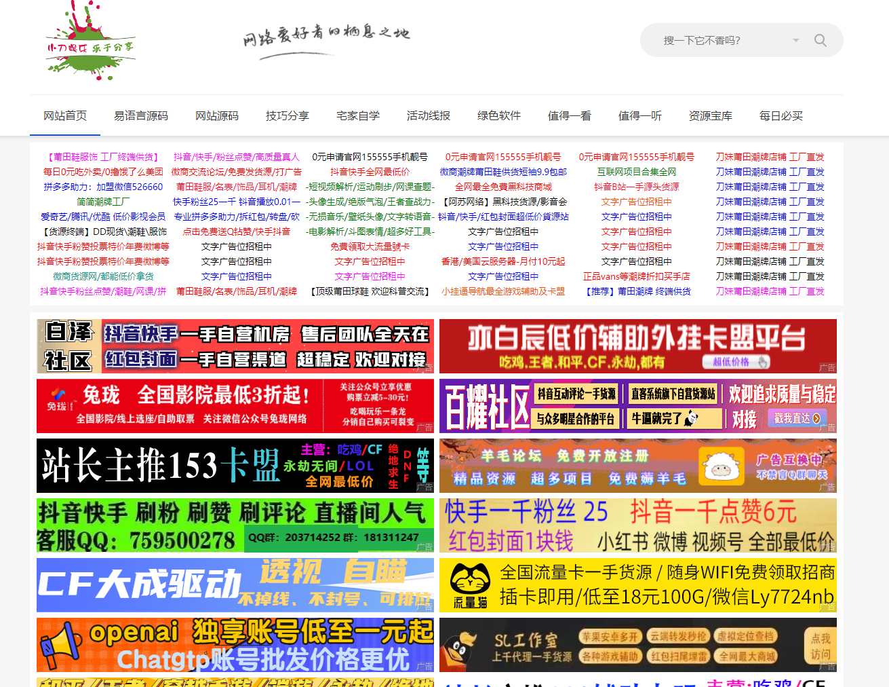This screenshot has height=687, width=889.
Task: Open 亦白辰低价辅助外挂卡盟平台 banner
Action: [638, 346]
